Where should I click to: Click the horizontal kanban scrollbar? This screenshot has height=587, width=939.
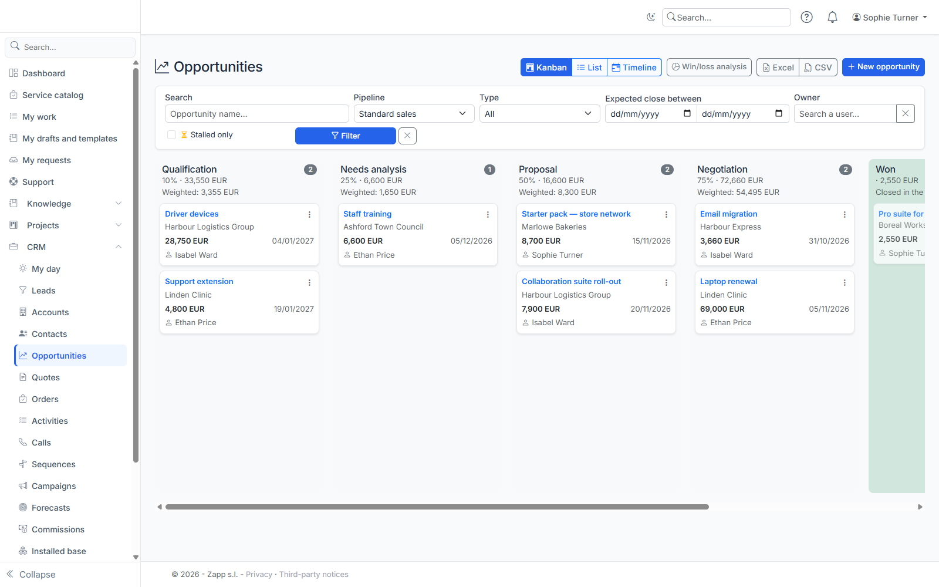[437, 507]
